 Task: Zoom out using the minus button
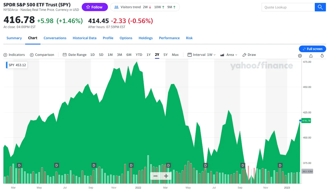pos(156,176)
